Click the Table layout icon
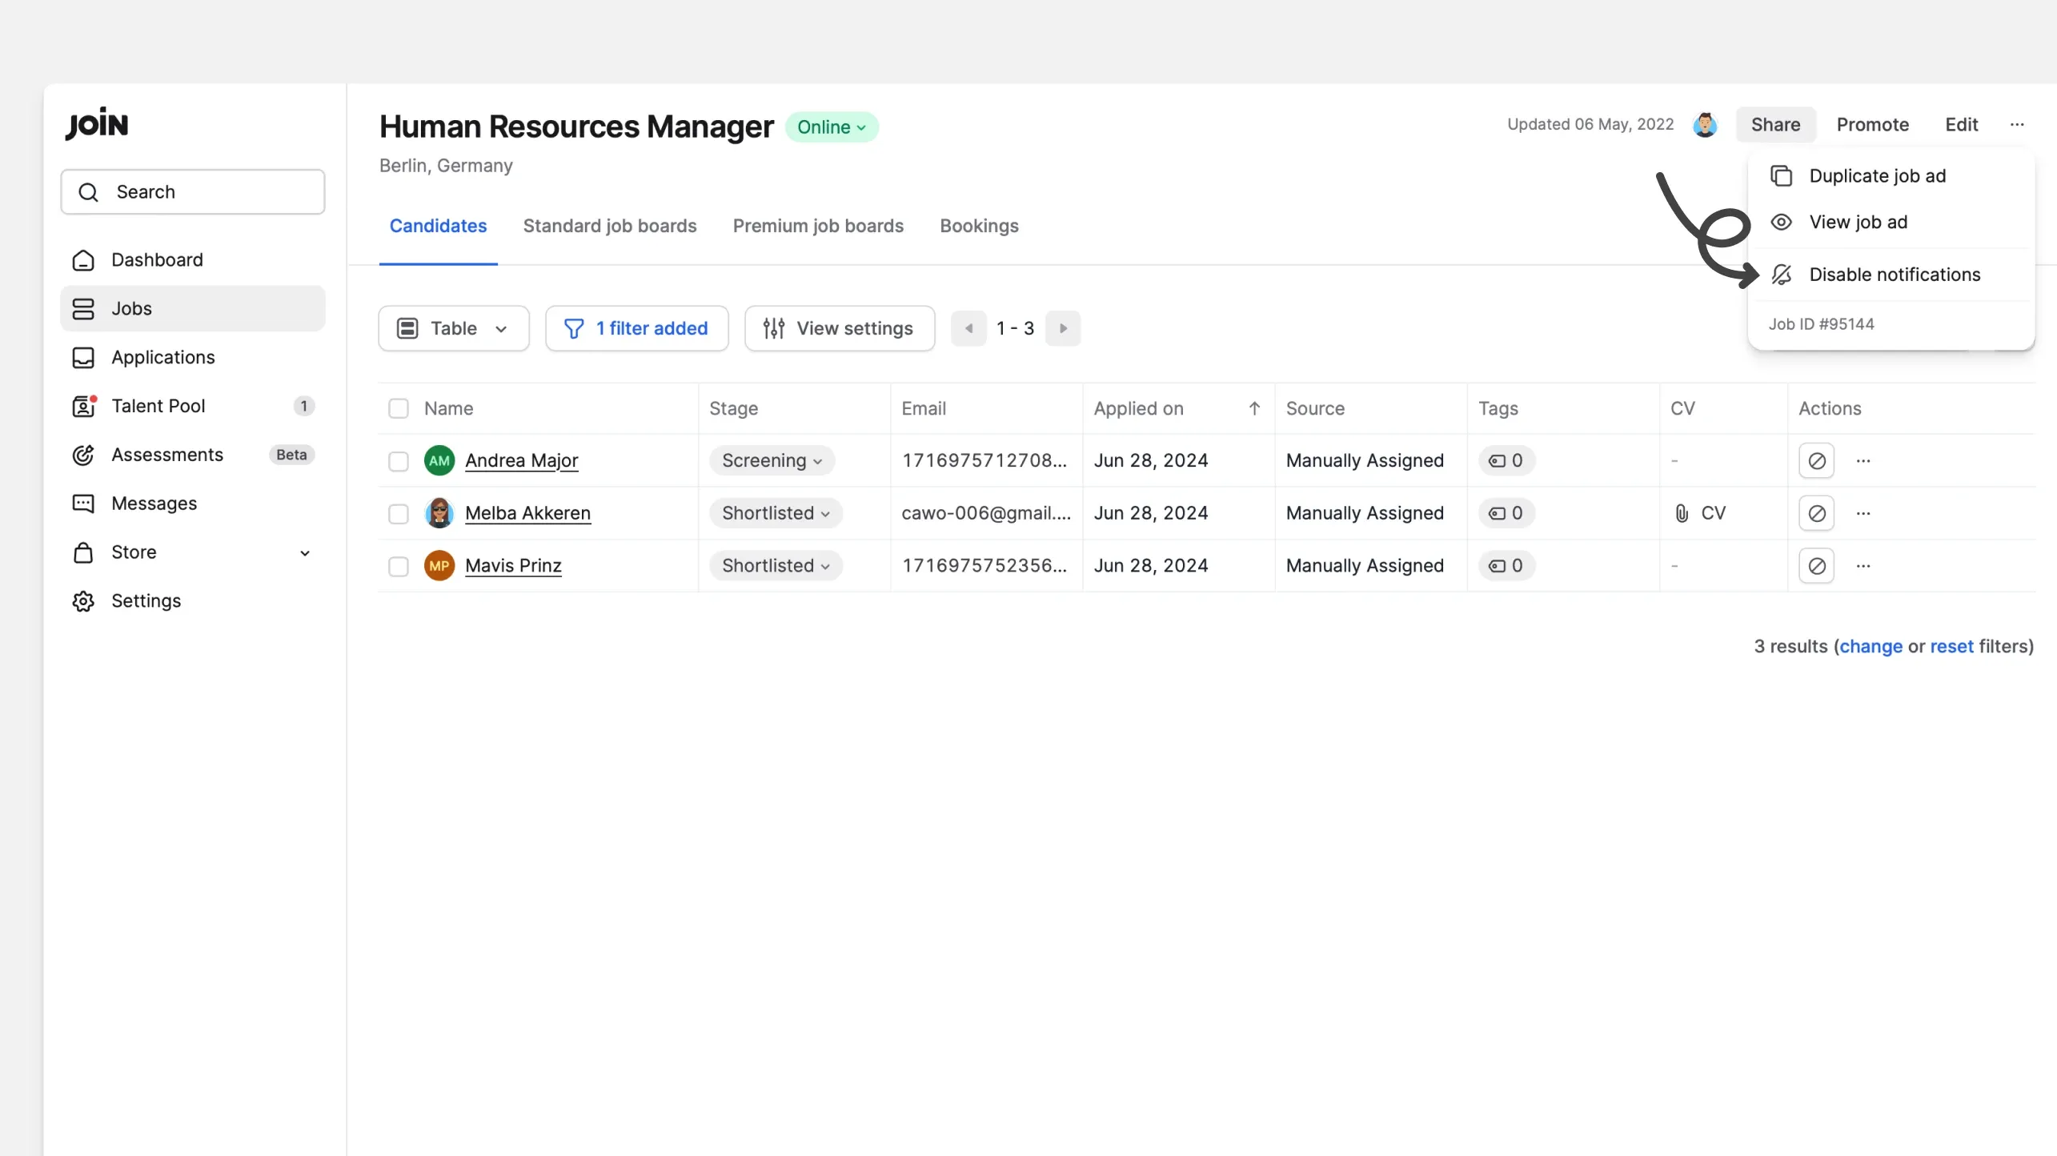 click(407, 328)
